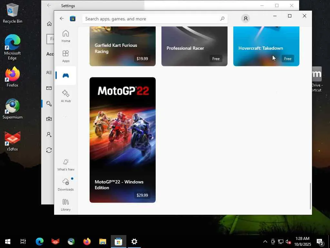Click the search apps and games field
The height and width of the screenshot is (248, 330).
pos(148,19)
